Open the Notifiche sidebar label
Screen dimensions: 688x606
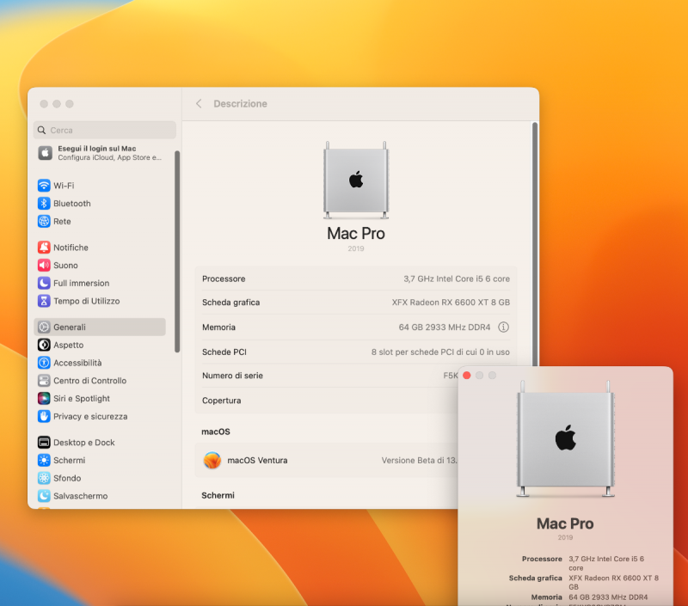tap(71, 248)
